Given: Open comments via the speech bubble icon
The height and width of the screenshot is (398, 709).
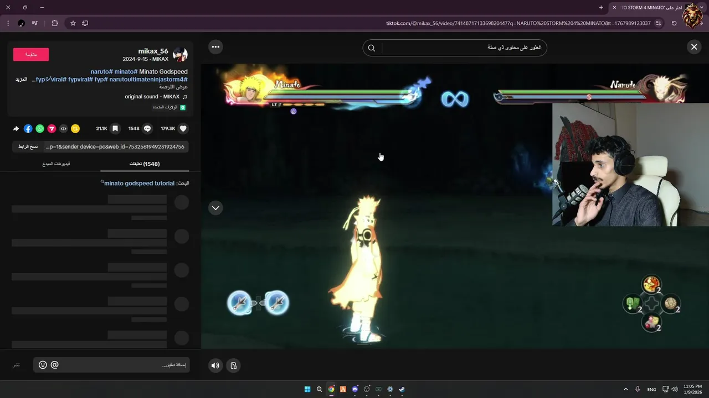Looking at the screenshot, I should point(147,128).
